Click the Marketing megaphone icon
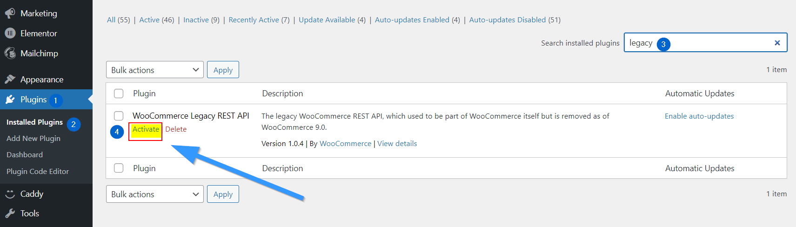The width and height of the screenshot is (796, 227). tap(10, 13)
